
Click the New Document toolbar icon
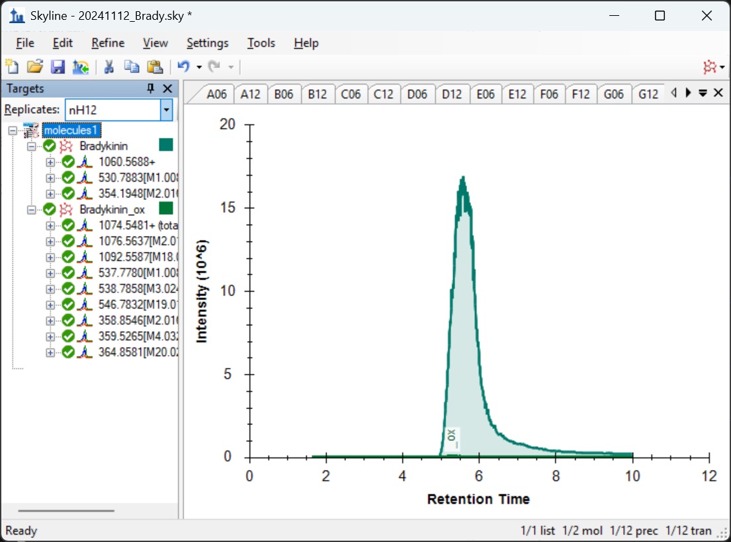(x=12, y=67)
